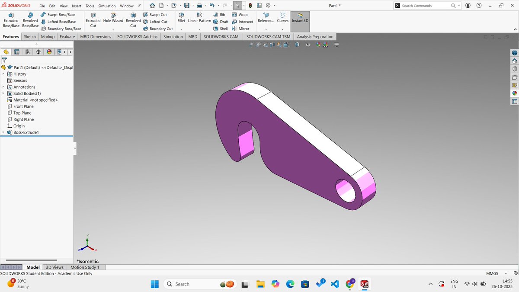This screenshot has width=519, height=292.
Task: Expand the Solid Bodies(1) node
Action: pos(3,93)
